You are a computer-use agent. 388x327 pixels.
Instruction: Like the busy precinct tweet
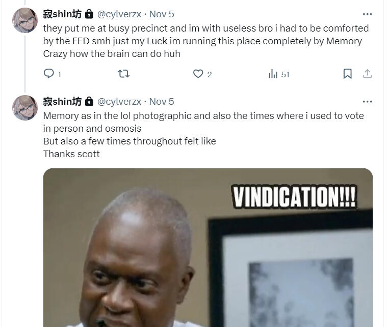[198, 74]
